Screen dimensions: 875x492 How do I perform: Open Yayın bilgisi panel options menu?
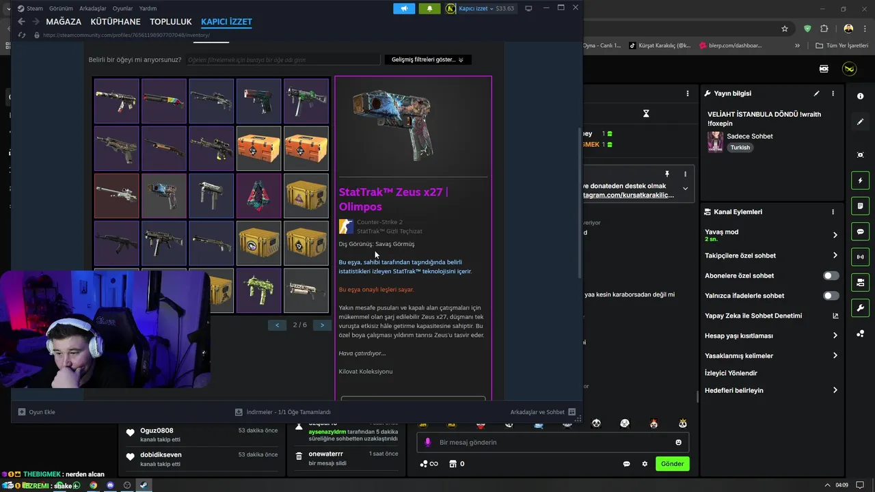(x=833, y=93)
